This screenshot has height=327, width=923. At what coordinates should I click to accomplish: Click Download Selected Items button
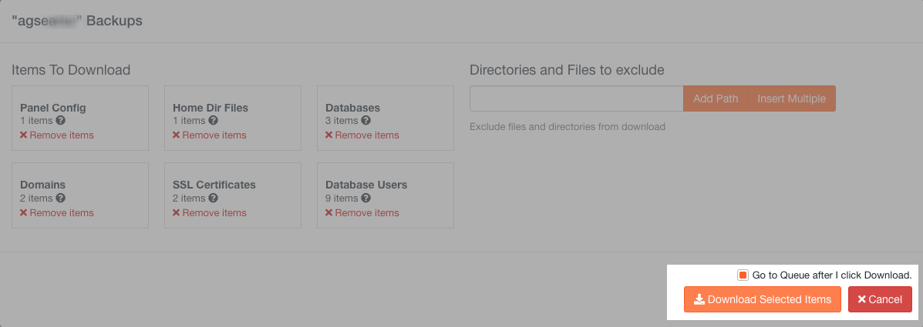tap(763, 299)
